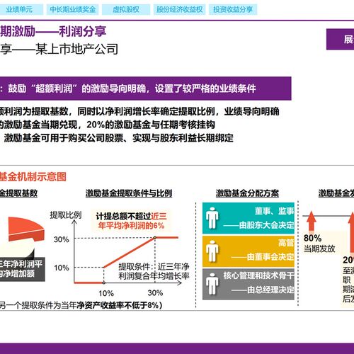The width and height of the screenshot is (354, 354).
Task: Click the red heading 基金机制示意图
Action: [x=33, y=177]
